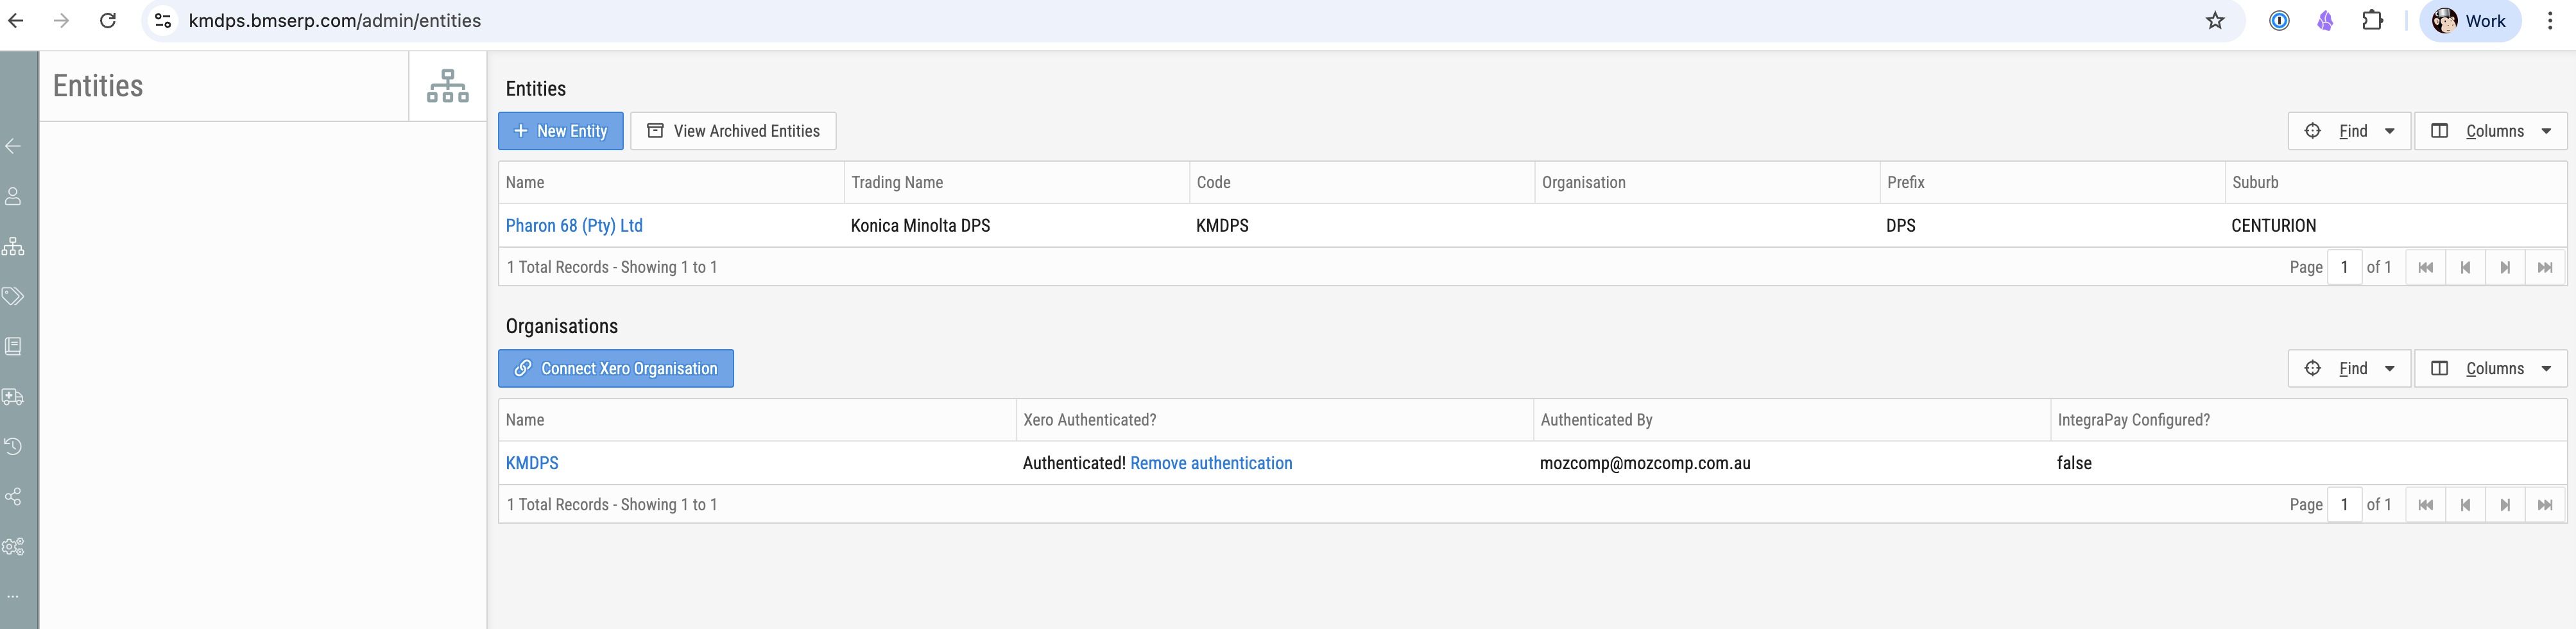Remove authentication for KMDPS organisation

click(x=1211, y=463)
